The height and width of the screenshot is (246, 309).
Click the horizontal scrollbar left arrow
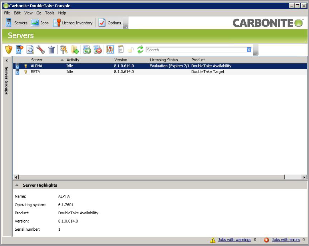coord(16,177)
